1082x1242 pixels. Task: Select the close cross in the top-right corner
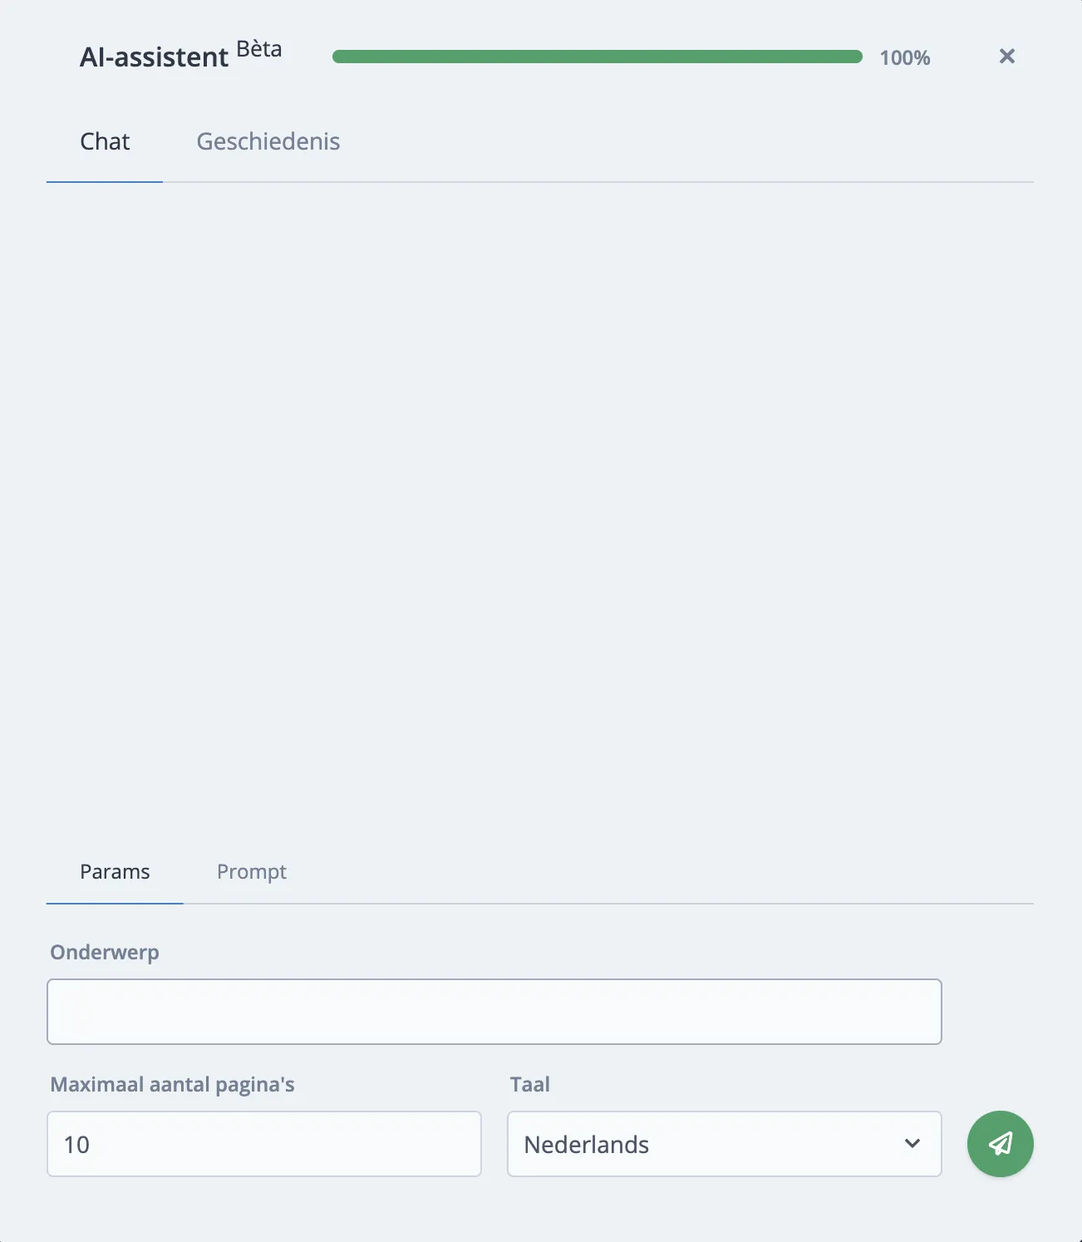click(1006, 56)
